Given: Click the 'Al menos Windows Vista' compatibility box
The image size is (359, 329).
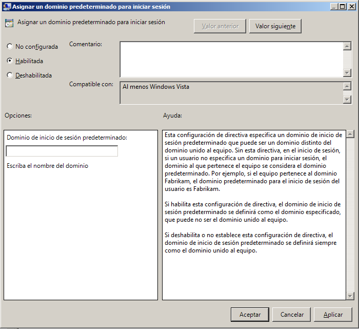Looking at the screenshot, I should (231, 93).
